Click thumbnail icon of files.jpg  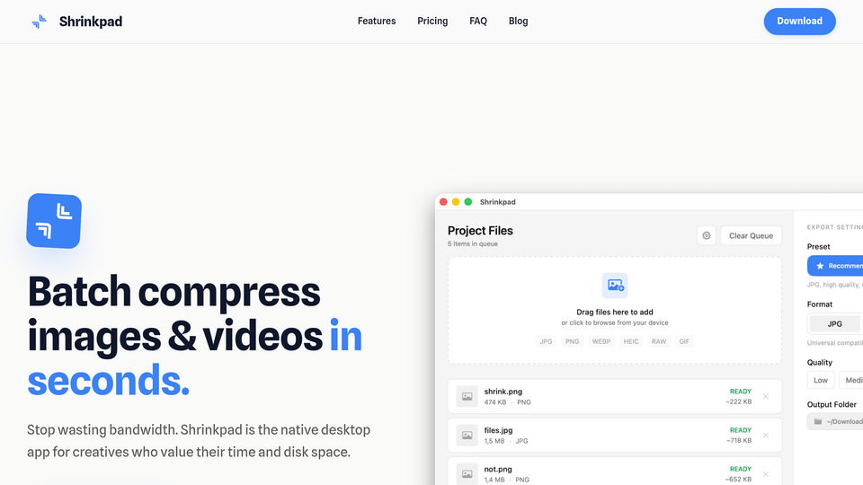(467, 435)
